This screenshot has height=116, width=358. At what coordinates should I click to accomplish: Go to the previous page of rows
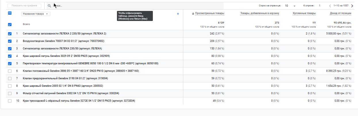[x=330, y=6]
